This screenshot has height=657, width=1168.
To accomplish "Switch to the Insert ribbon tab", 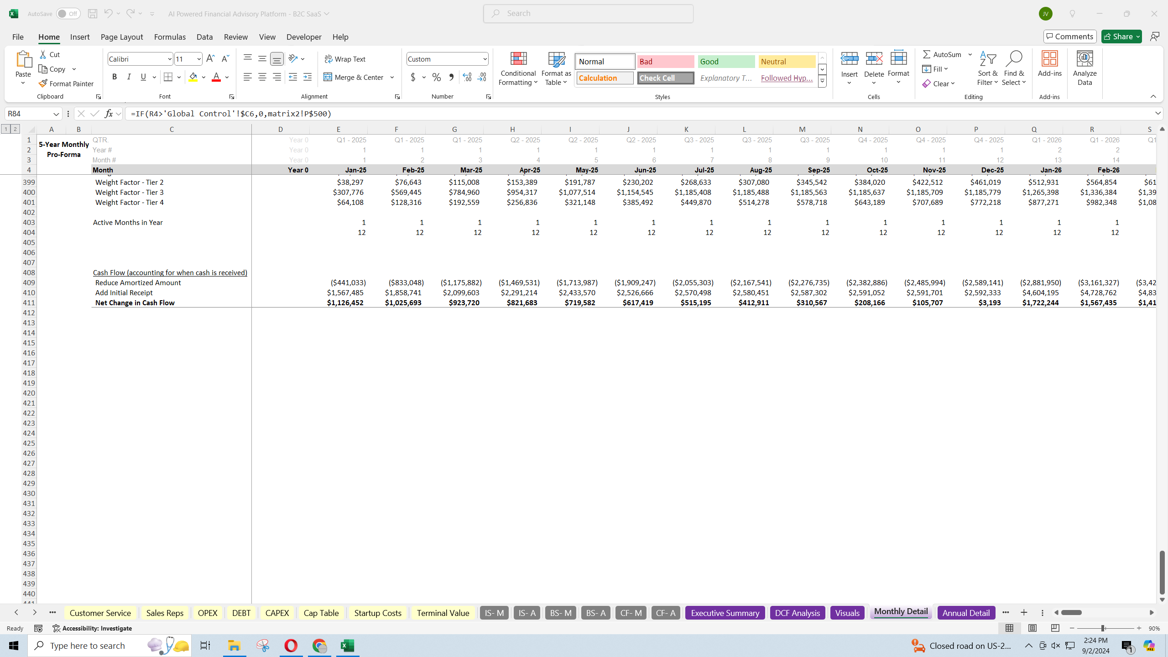I will [80, 36].
